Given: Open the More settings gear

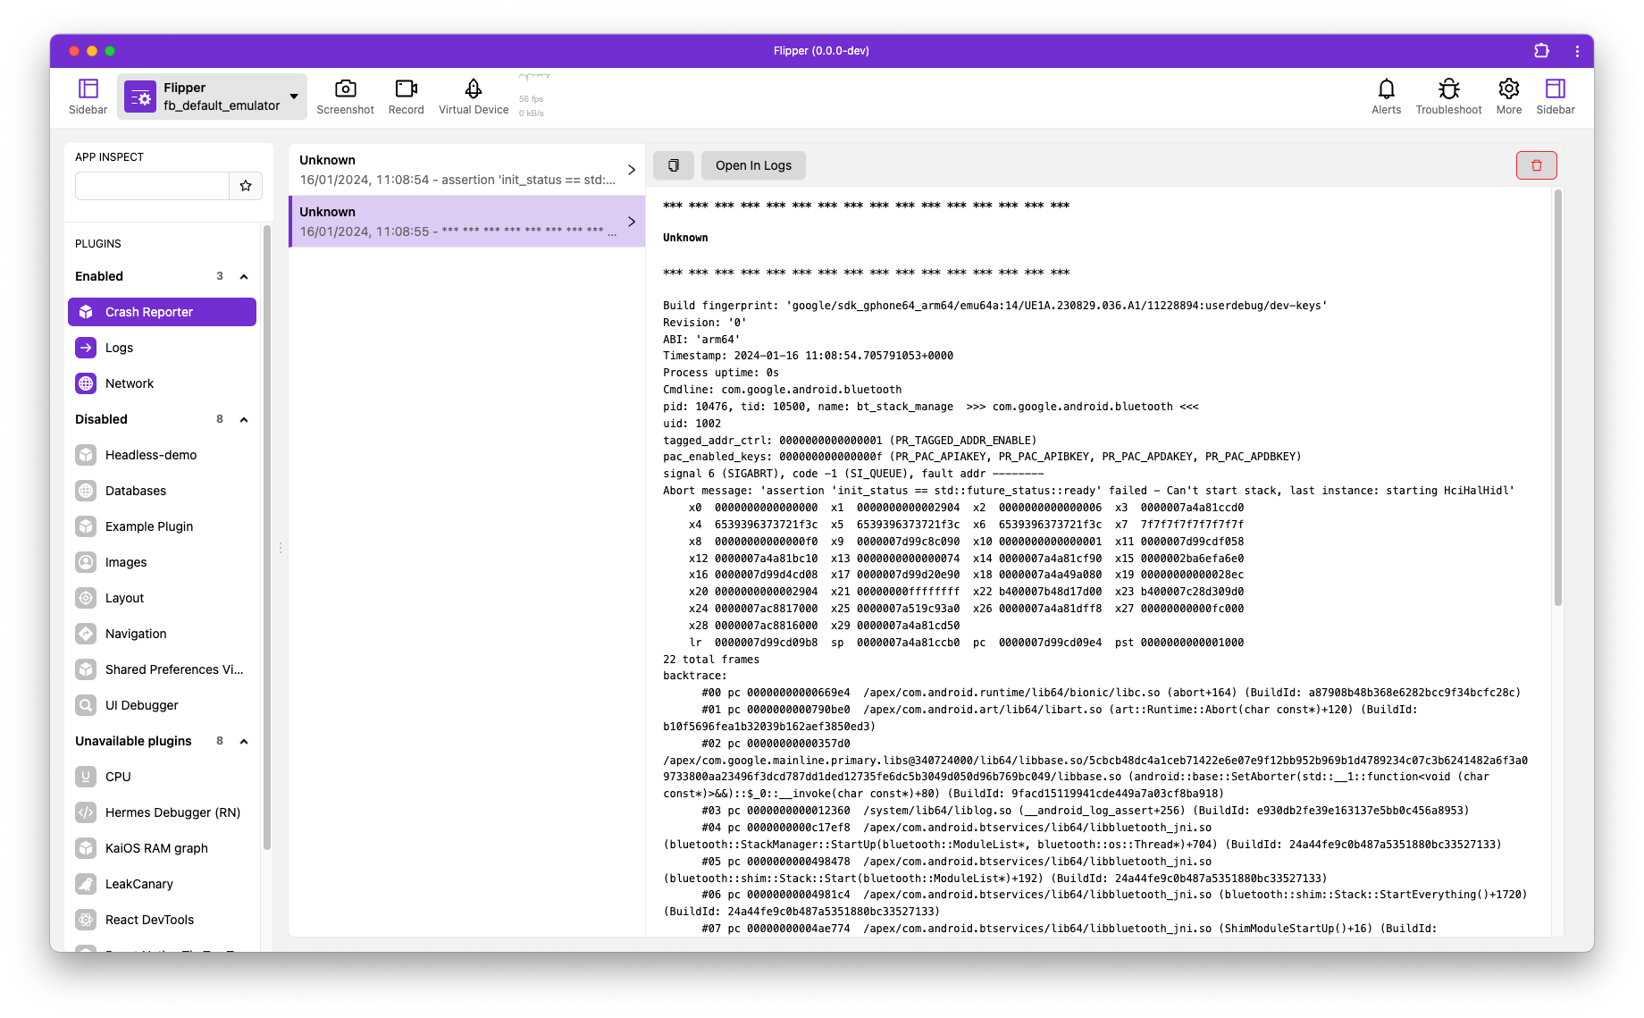Looking at the screenshot, I should [x=1509, y=97].
